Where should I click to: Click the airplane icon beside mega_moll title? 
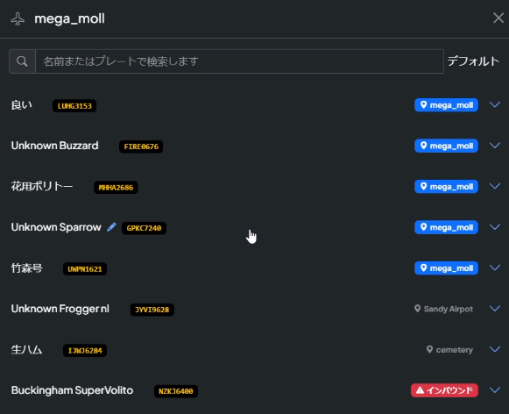click(x=18, y=18)
